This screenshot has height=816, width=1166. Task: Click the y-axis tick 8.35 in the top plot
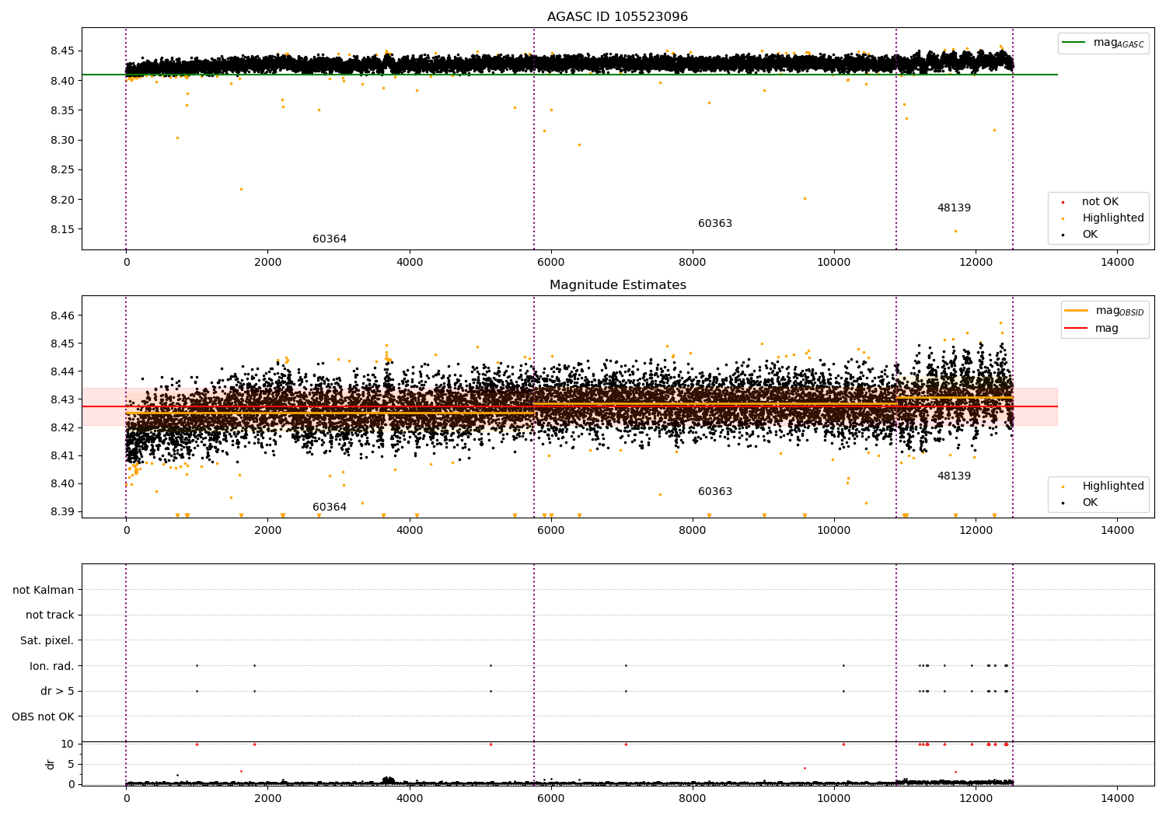(x=62, y=110)
